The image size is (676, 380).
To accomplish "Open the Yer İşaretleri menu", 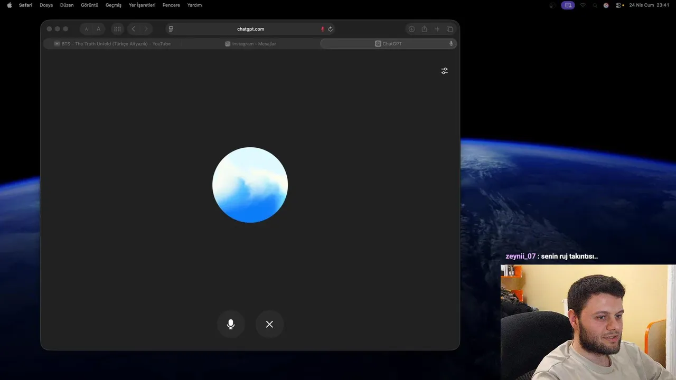I will click(142, 5).
